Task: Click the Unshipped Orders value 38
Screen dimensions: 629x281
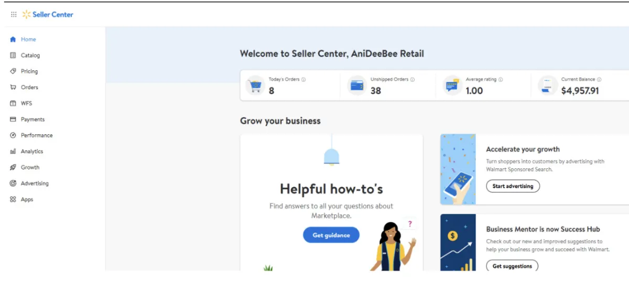Action: 376,91
